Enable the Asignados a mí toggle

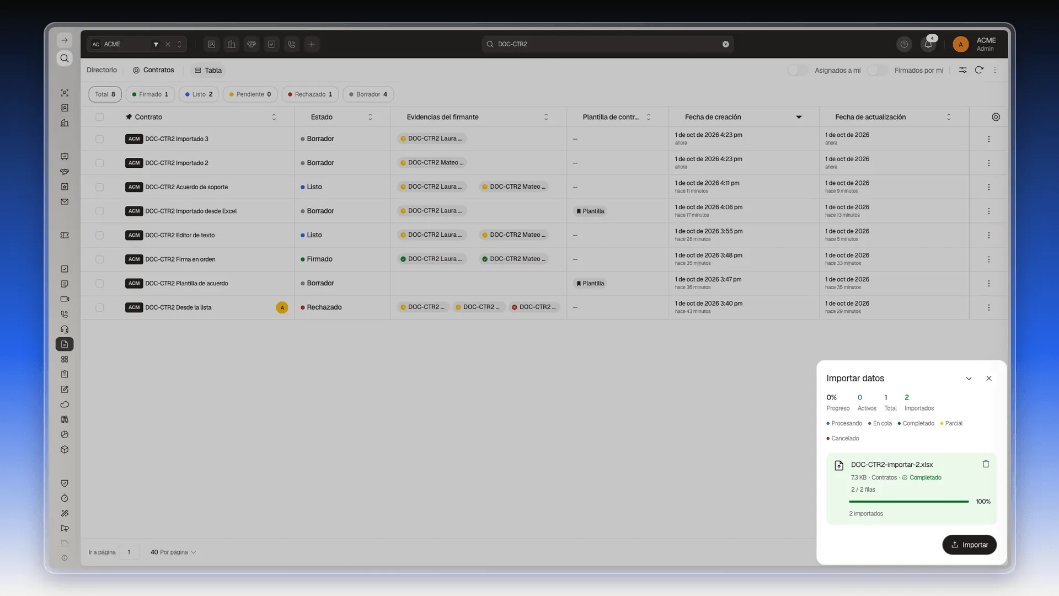coord(797,70)
